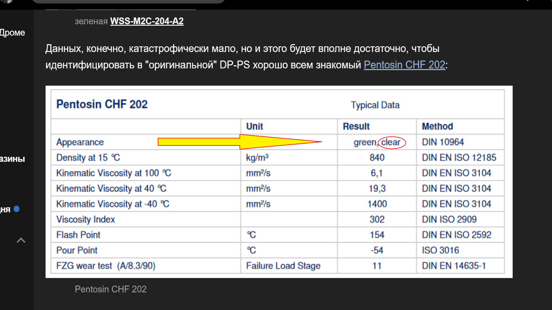The width and height of the screenshot is (552, 310).
Task: Open the sidebar item ending in 'ня'
Action: click(5, 209)
